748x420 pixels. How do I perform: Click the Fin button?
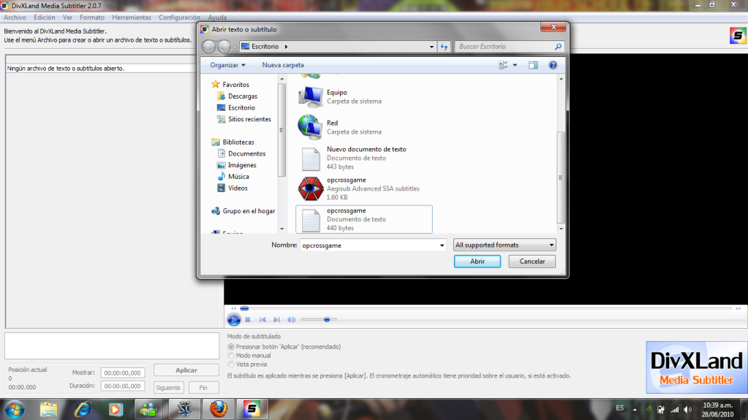pos(203,388)
